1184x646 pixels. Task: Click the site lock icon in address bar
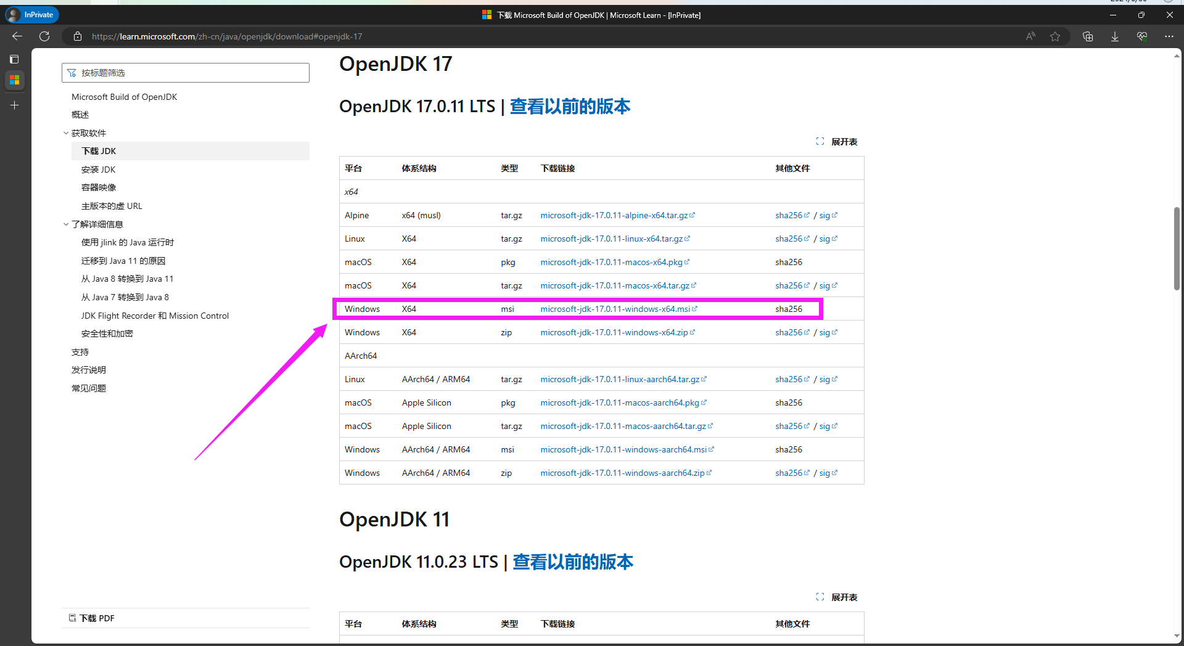78,36
